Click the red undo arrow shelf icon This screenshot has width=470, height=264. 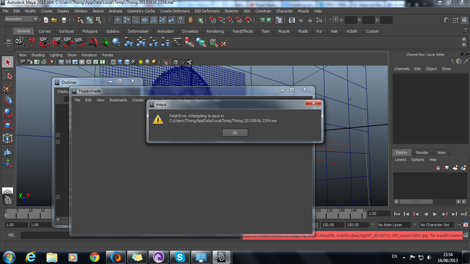pos(93,42)
